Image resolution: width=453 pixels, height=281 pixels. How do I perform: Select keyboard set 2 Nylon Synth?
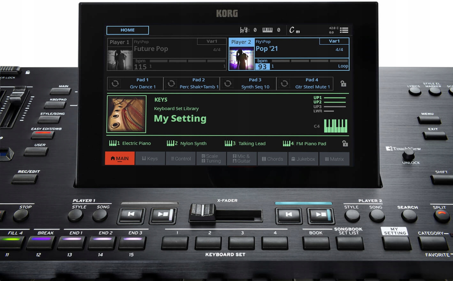point(187,143)
